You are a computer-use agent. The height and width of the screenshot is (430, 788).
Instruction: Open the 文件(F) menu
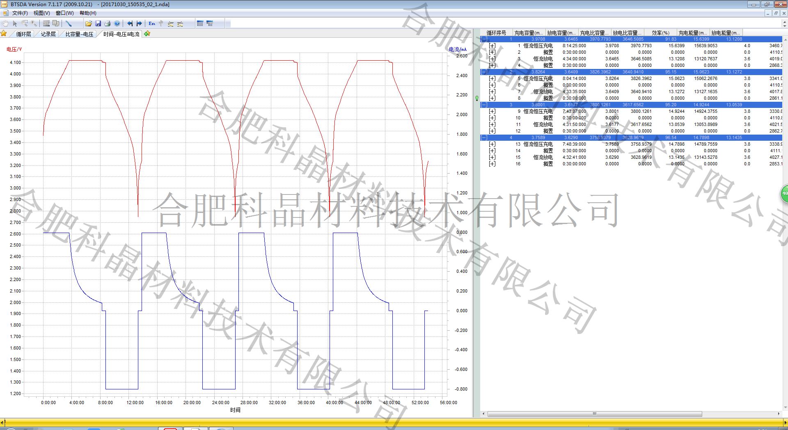[20, 13]
